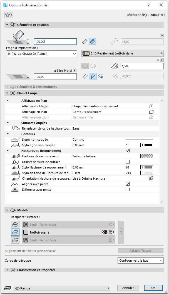Click the elevation to project zero field
The height and width of the screenshot is (295, 169).
tap(55, 76)
